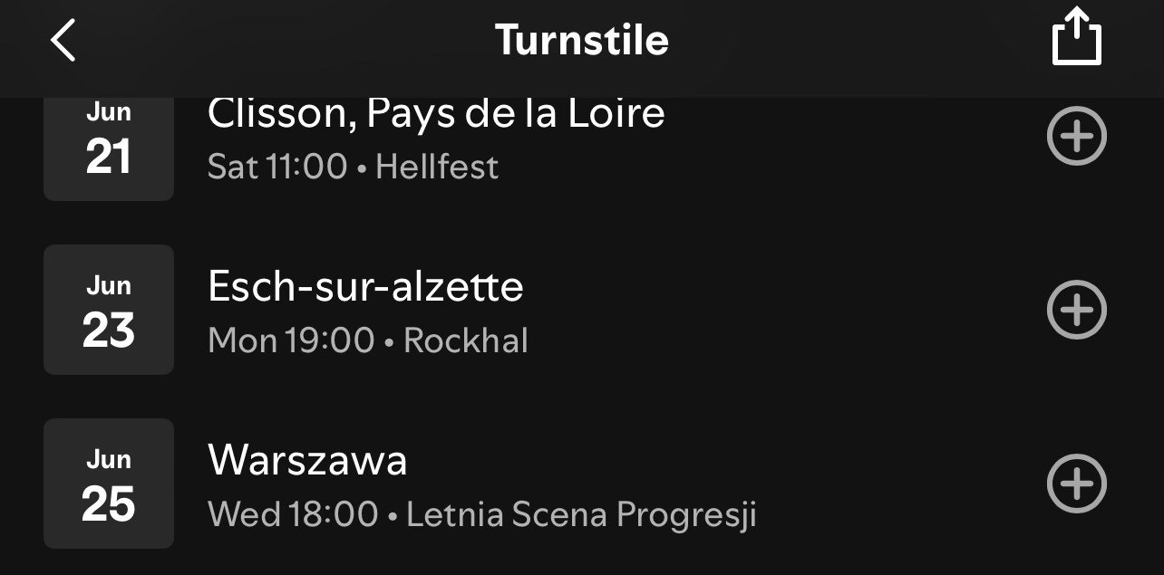This screenshot has height=575, width=1164.
Task: Select the Jun 25 date tile
Action: click(x=109, y=484)
